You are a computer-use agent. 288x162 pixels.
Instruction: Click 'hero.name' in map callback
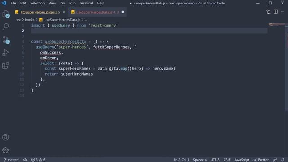162,69
